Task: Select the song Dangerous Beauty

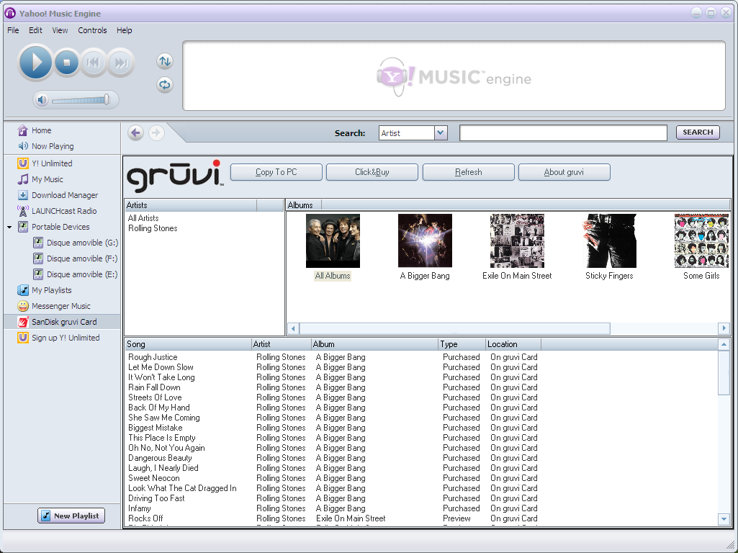Action: 160,458
